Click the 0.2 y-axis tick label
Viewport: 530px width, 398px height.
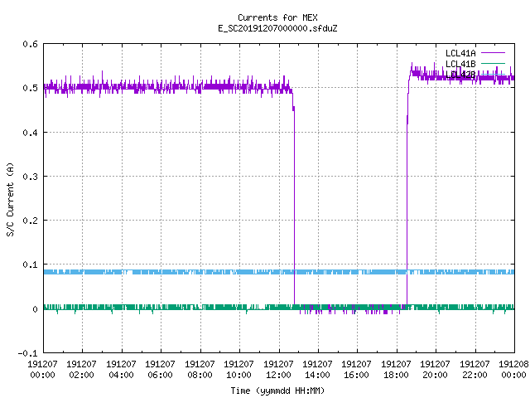point(30,221)
